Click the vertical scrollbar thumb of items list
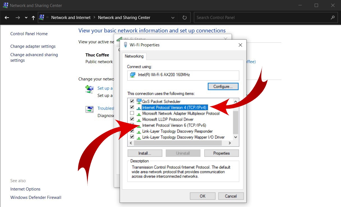This screenshot has width=341, height=207. pos(236,122)
